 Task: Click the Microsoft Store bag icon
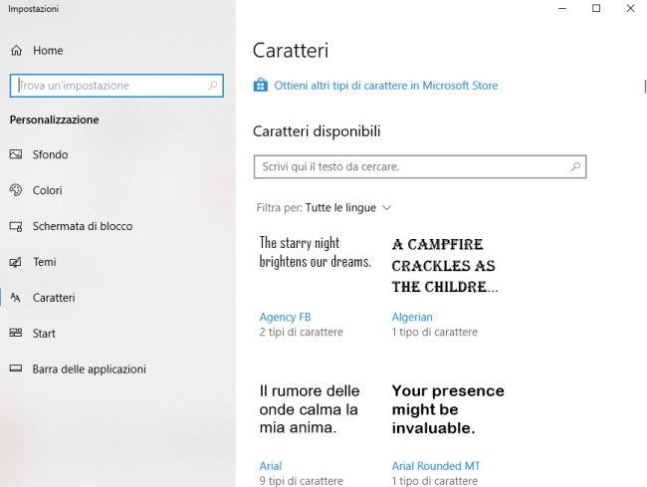(x=261, y=85)
